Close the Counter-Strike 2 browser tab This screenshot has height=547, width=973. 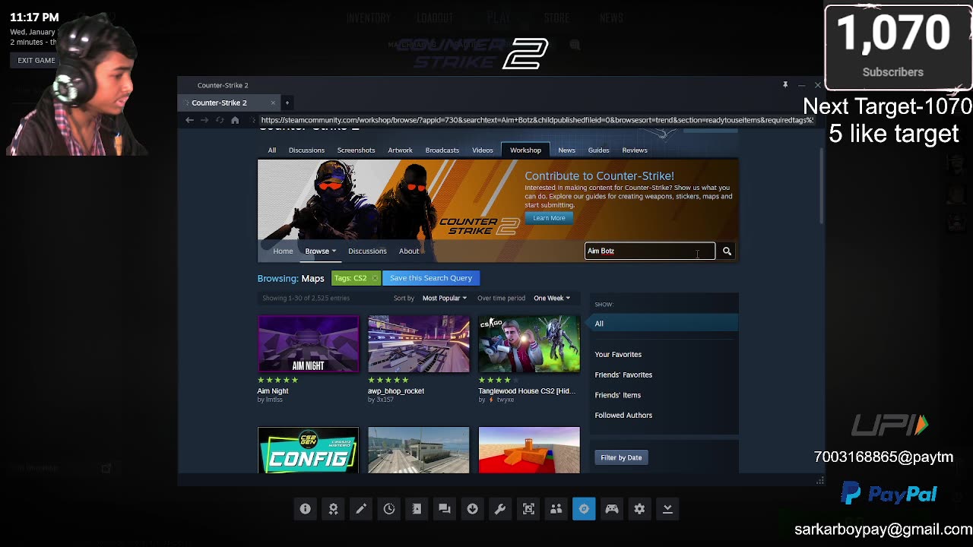click(x=273, y=103)
